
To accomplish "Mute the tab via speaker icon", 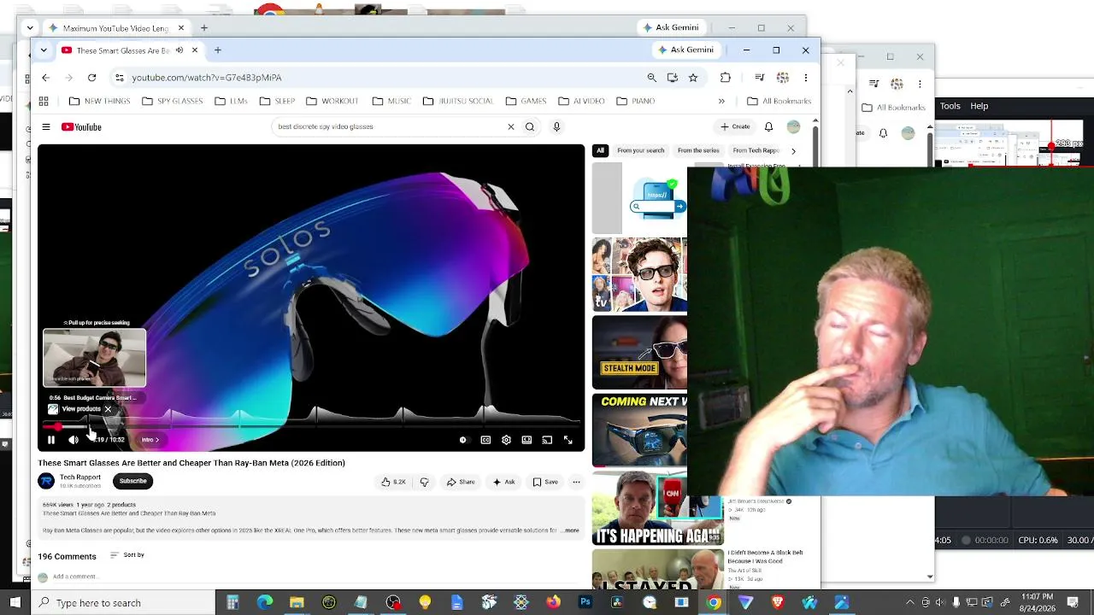I will [x=179, y=50].
